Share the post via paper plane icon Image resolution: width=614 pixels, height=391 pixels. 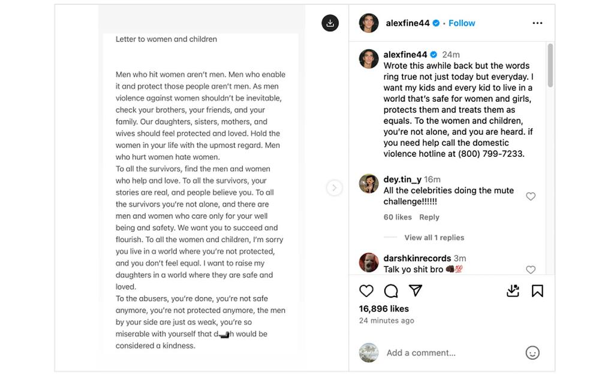(416, 290)
